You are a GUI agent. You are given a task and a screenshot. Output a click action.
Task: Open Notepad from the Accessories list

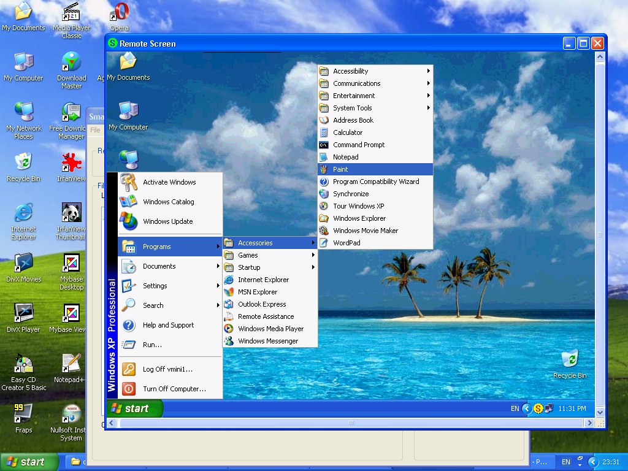click(x=375, y=157)
